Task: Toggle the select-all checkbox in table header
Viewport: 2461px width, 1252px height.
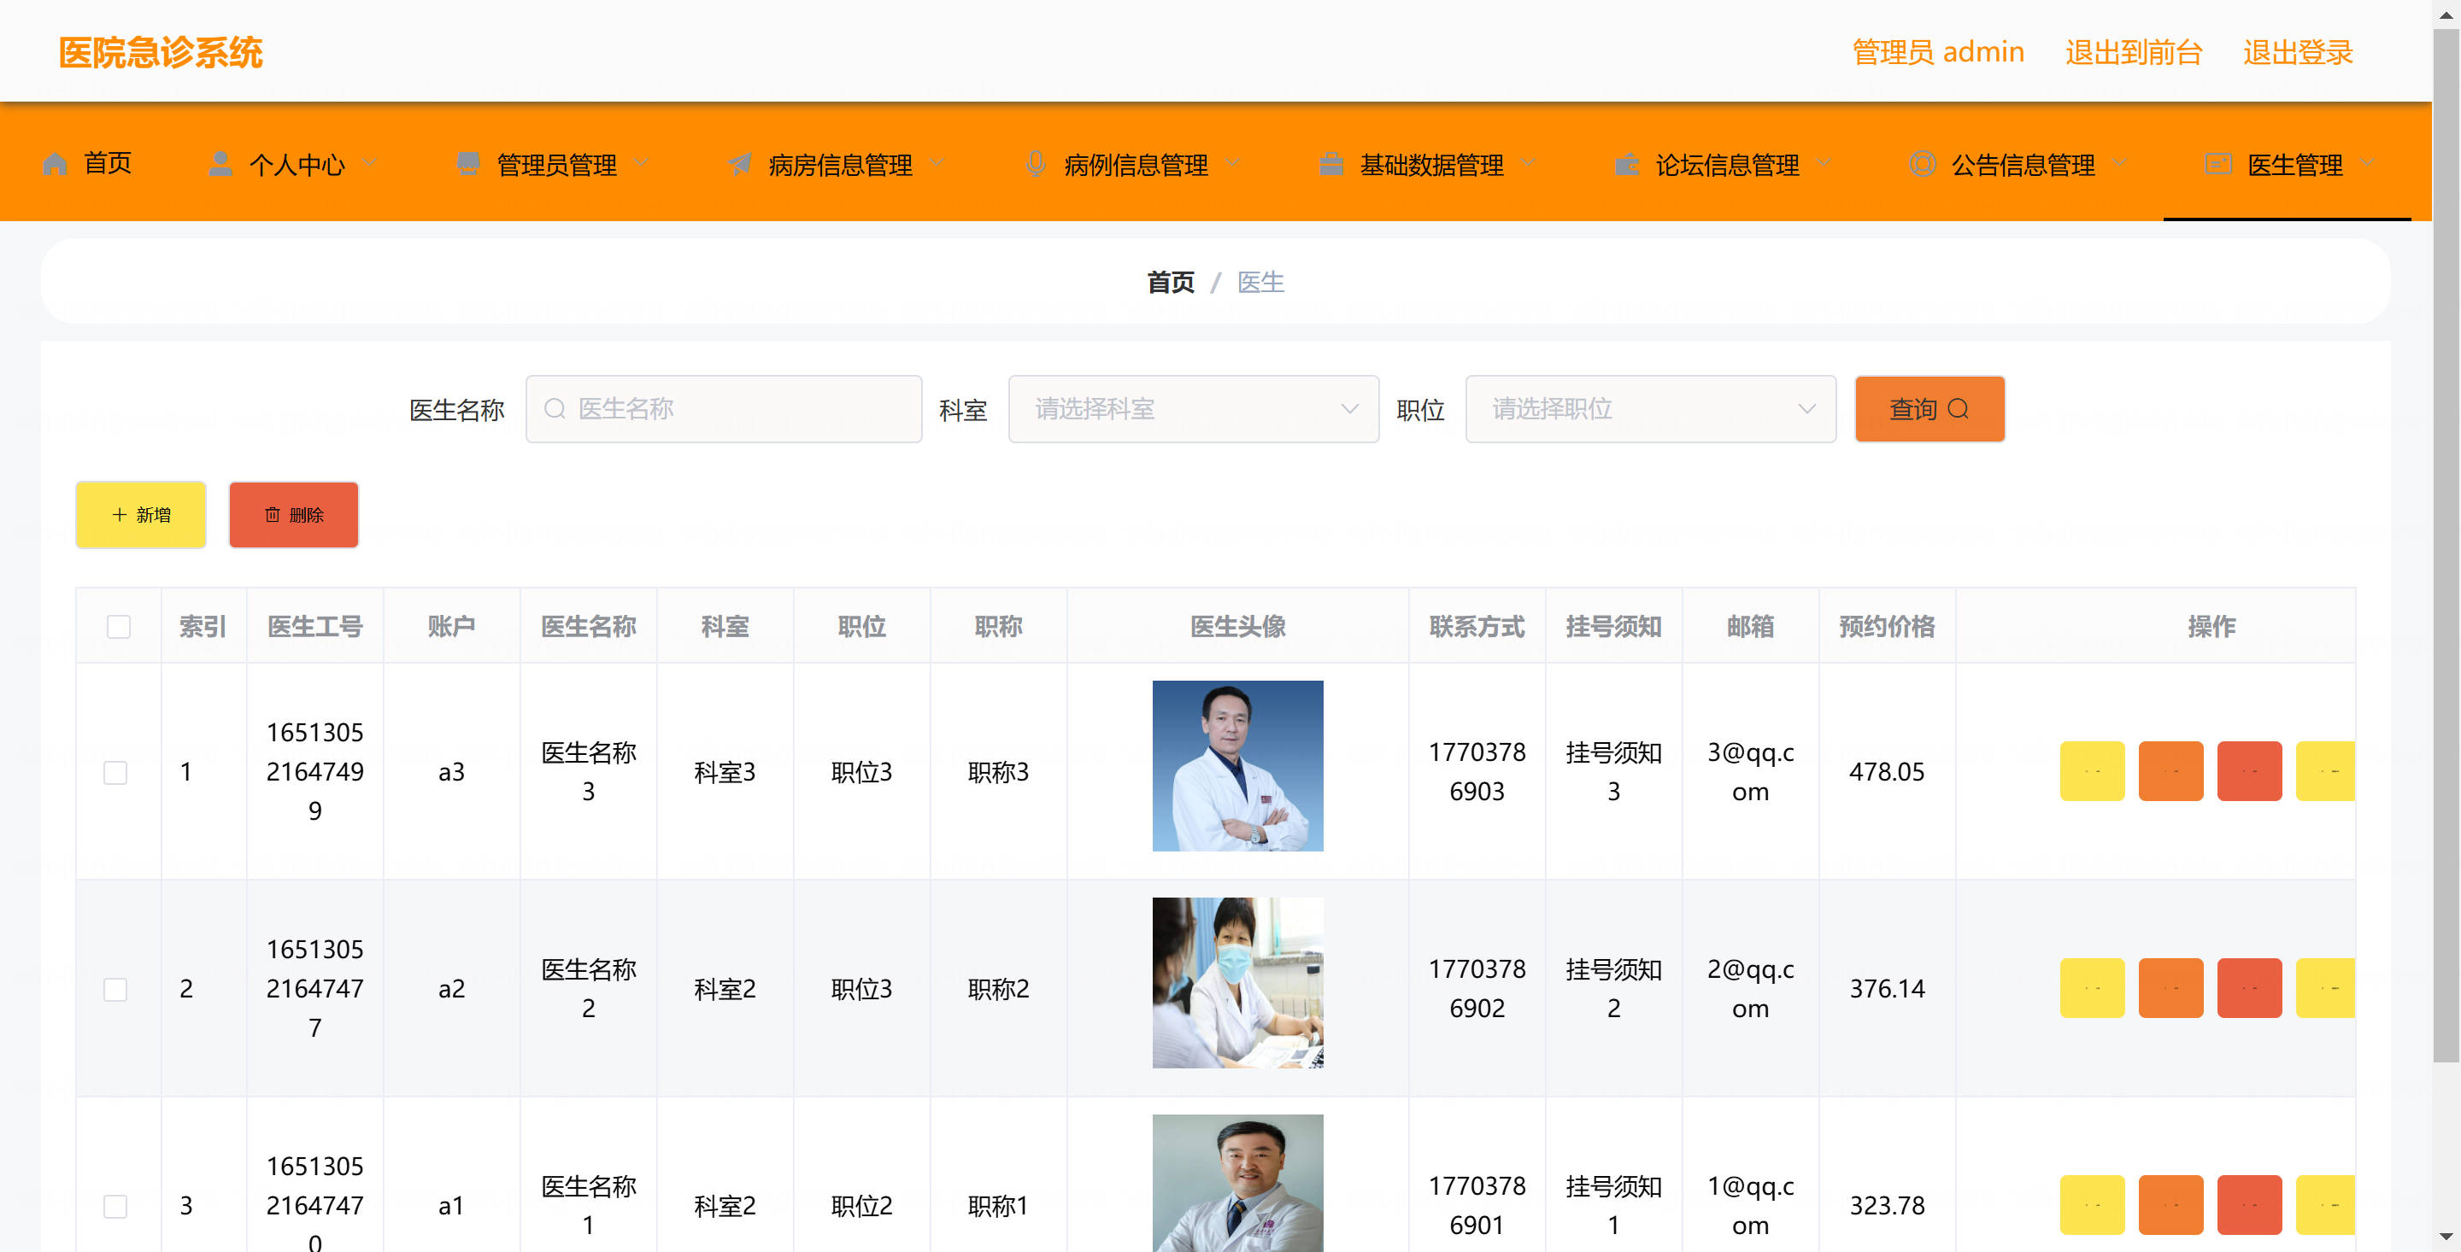Action: point(119,627)
